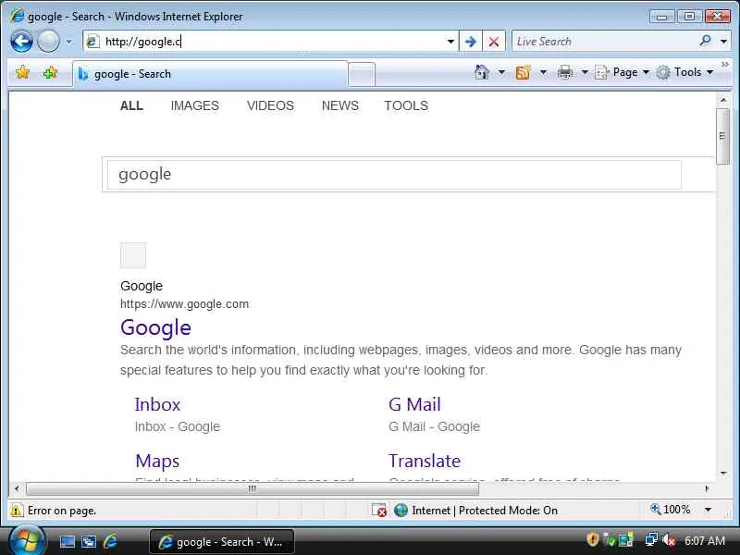Click the horizontal scrollbar thumb
This screenshot has height=555, width=740.
[253, 488]
